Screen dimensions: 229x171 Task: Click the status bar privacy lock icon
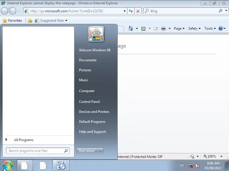point(192,156)
